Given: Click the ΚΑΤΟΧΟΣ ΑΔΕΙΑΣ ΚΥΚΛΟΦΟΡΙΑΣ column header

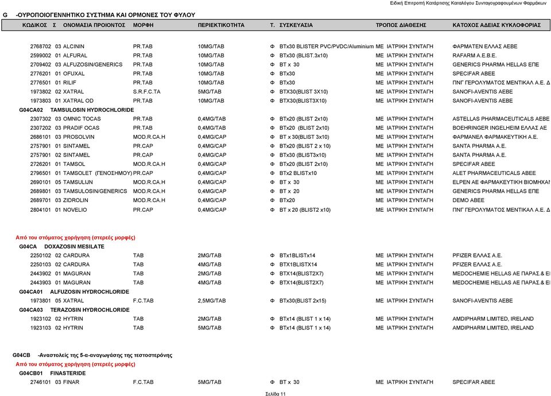Looking at the screenshot, I should (496, 25).
